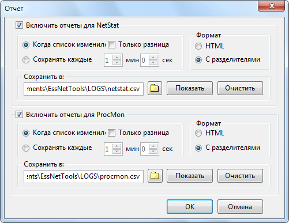Enable 'Только разница' in ProcMon section
Viewport: 289px width, 223px height.
112,133
